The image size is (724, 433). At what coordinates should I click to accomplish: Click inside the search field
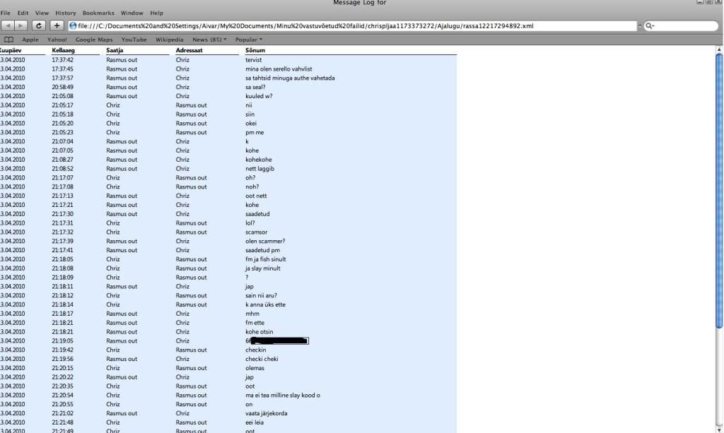tap(682, 26)
